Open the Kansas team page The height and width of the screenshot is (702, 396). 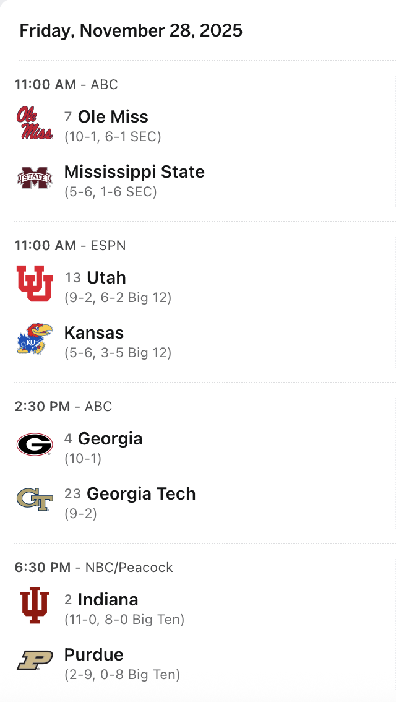click(94, 333)
